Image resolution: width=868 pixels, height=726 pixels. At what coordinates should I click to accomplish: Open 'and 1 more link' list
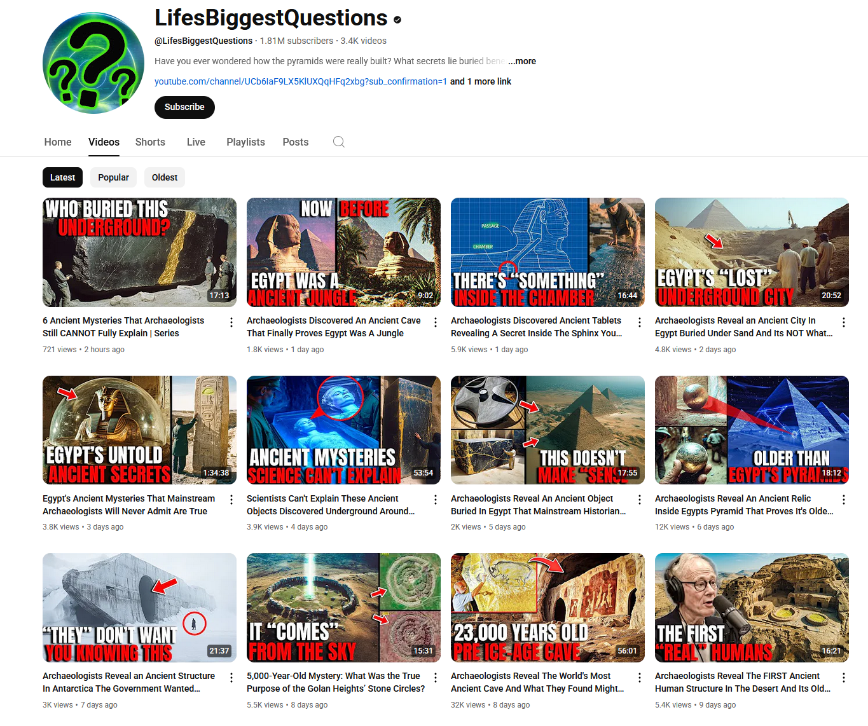tap(481, 81)
